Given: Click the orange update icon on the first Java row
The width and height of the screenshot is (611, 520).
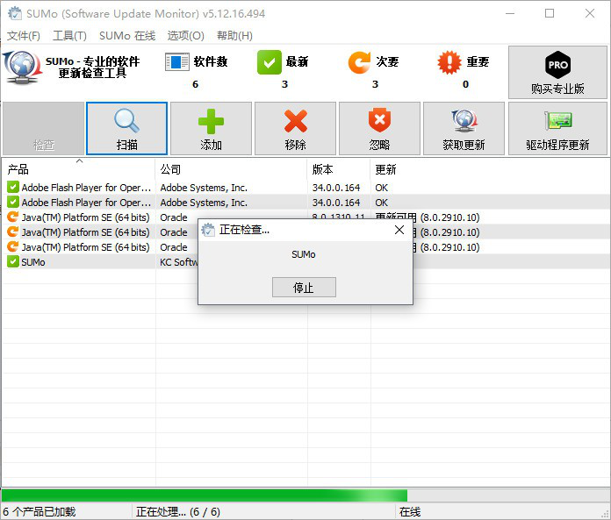Looking at the screenshot, I should pos(13,217).
